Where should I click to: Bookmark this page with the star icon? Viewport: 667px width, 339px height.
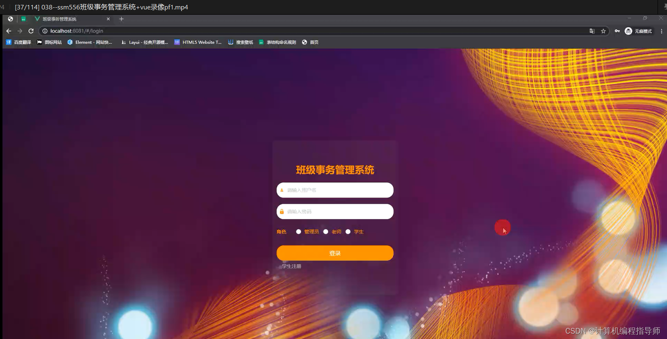603,31
